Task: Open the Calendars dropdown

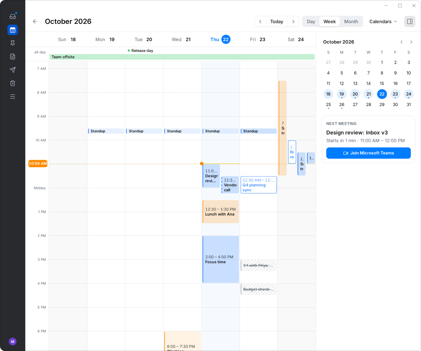Action: pos(383,22)
